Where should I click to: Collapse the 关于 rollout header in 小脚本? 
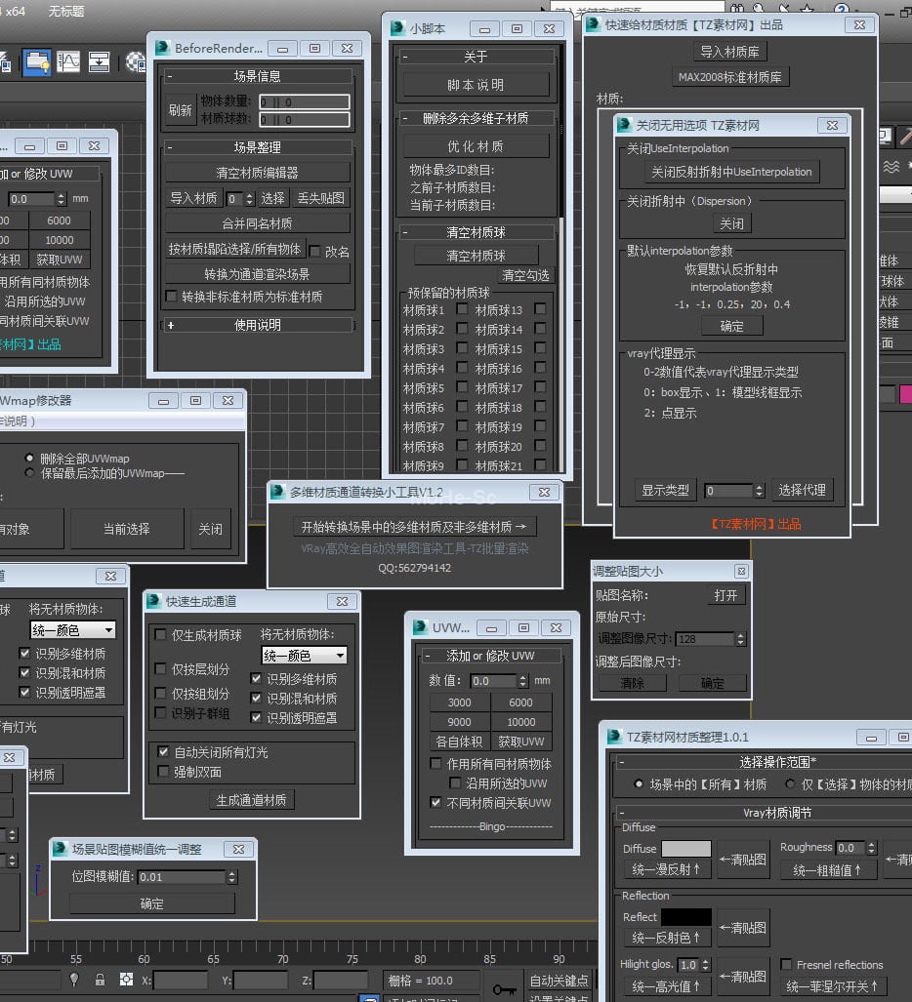click(x=476, y=58)
